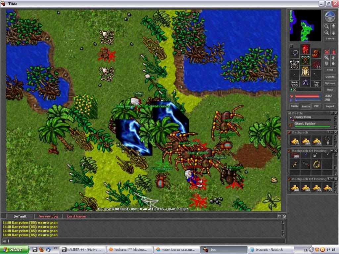Viewport: 339px width, 254px height.
Task: Switch to the Default chat tab
Action: [x=20, y=216]
